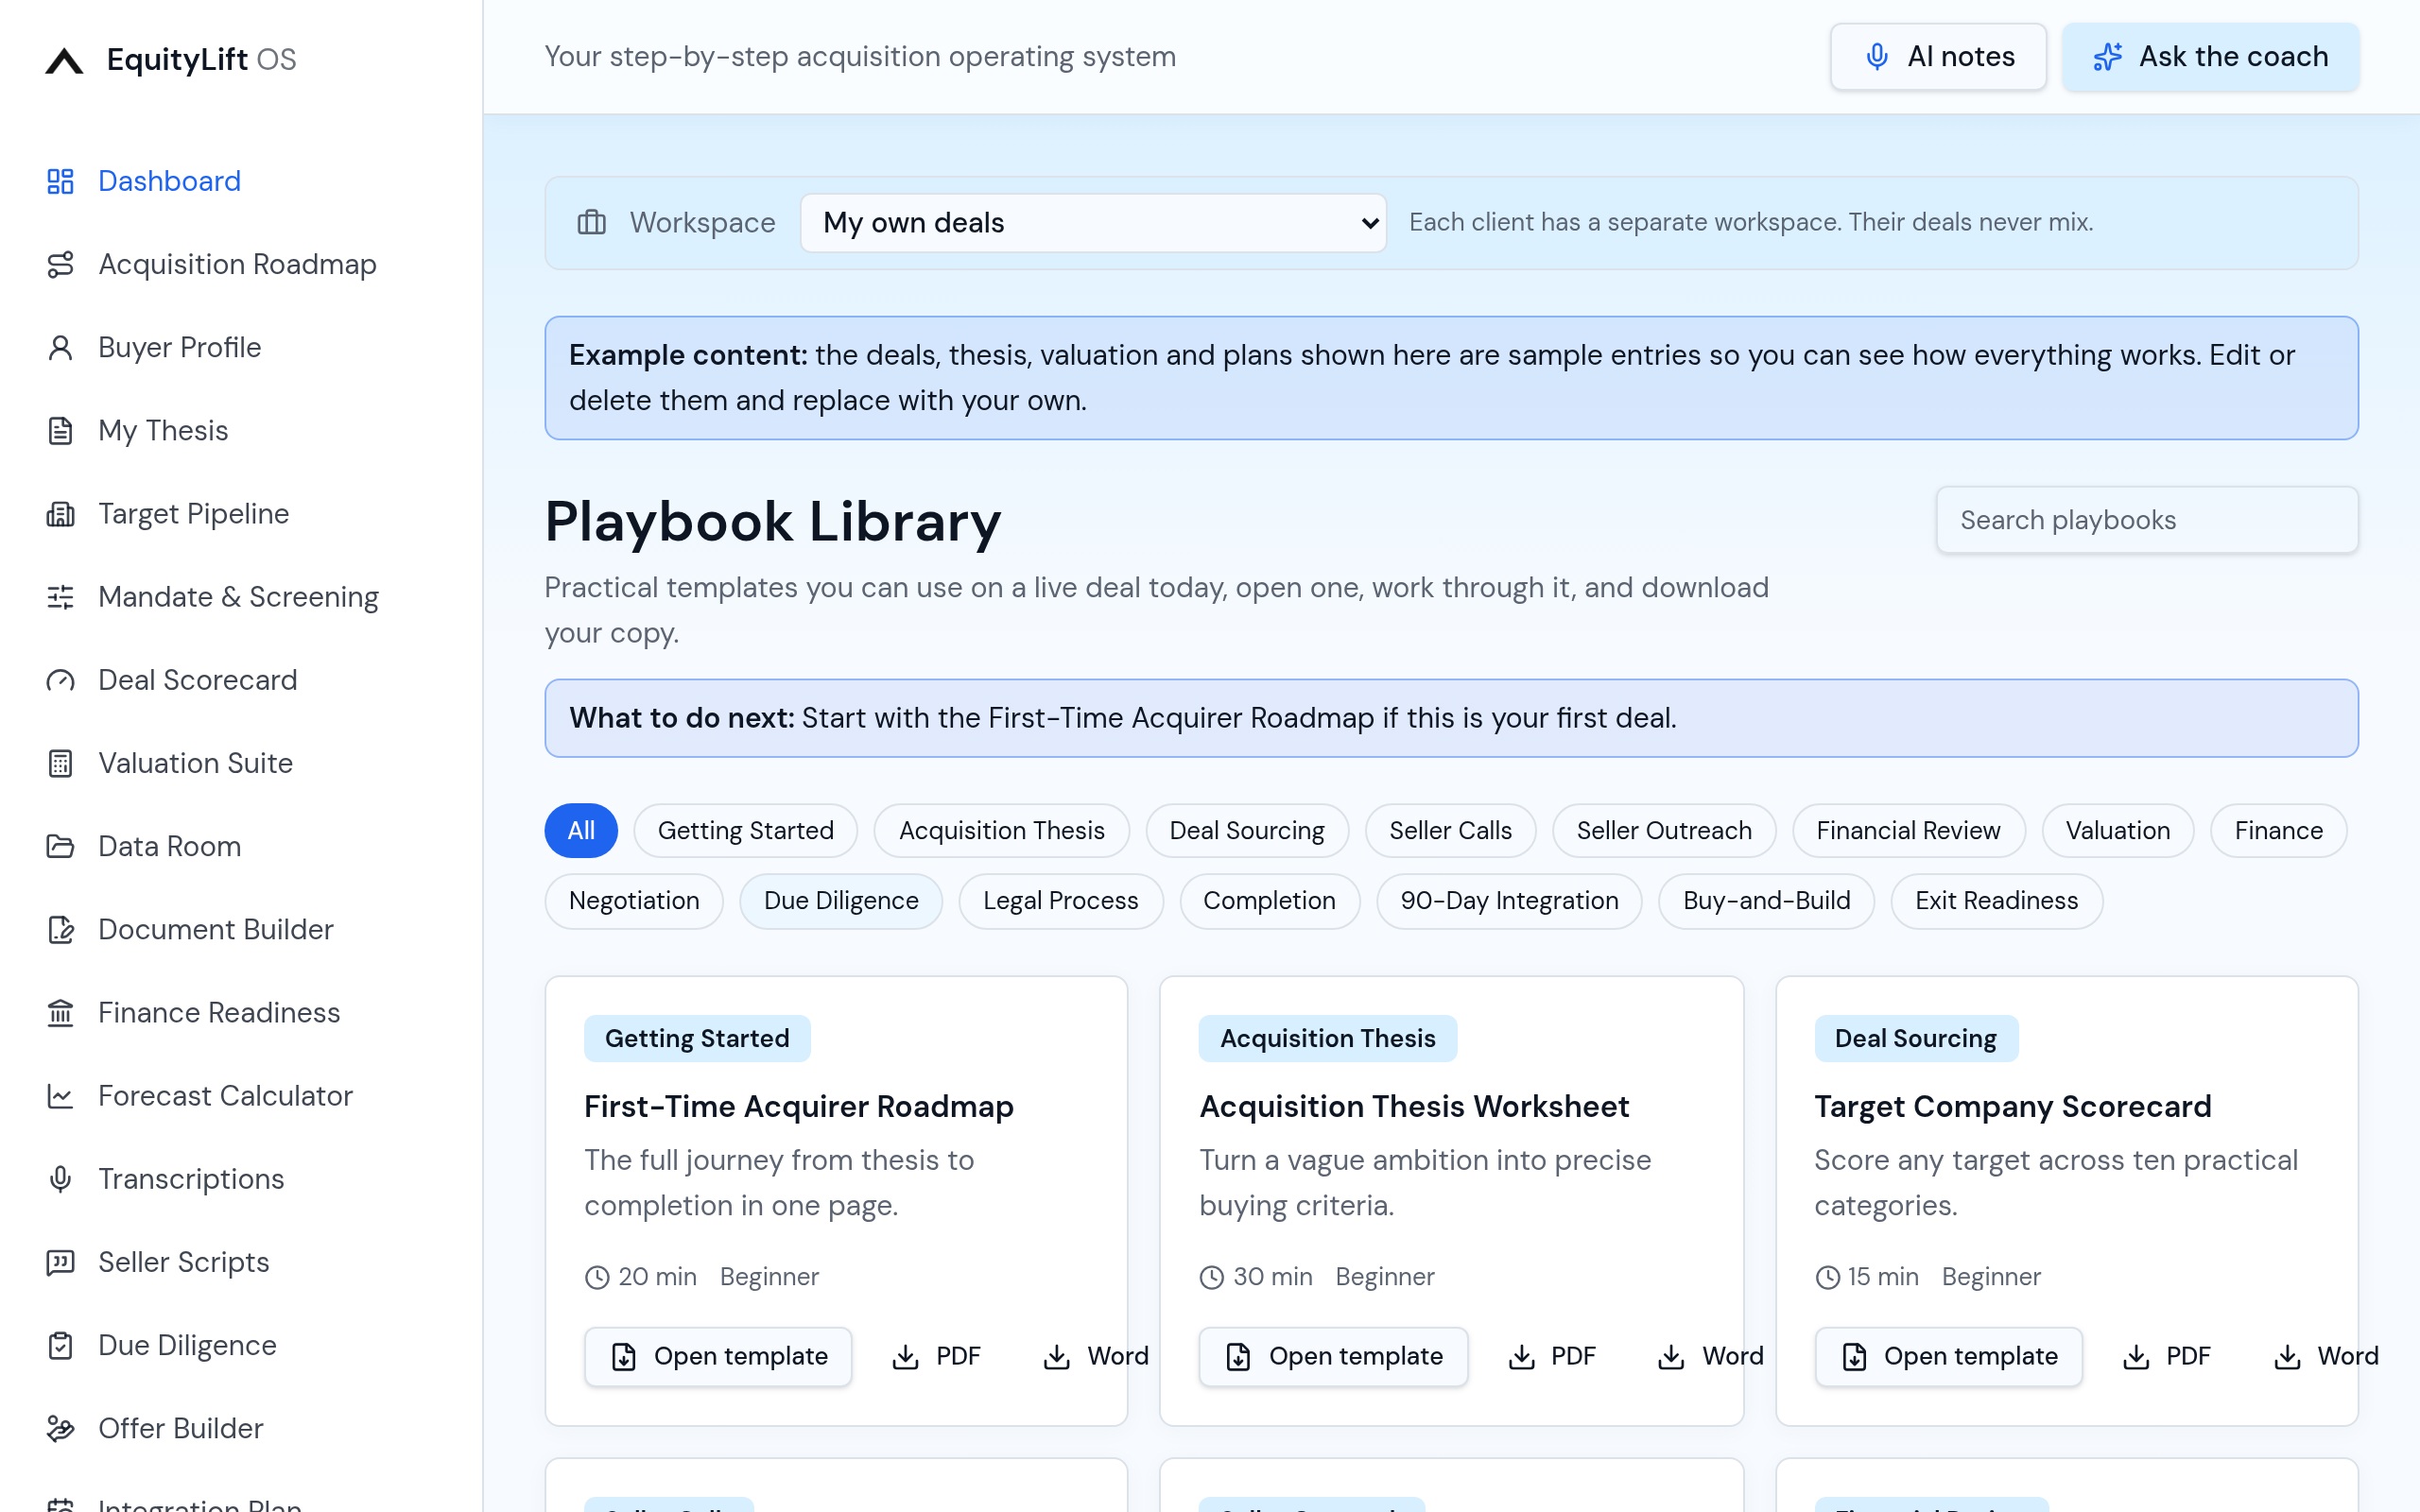Click the Finance Readiness bank icon
The width and height of the screenshot is (2420, 1512).
pos(61,1013)
